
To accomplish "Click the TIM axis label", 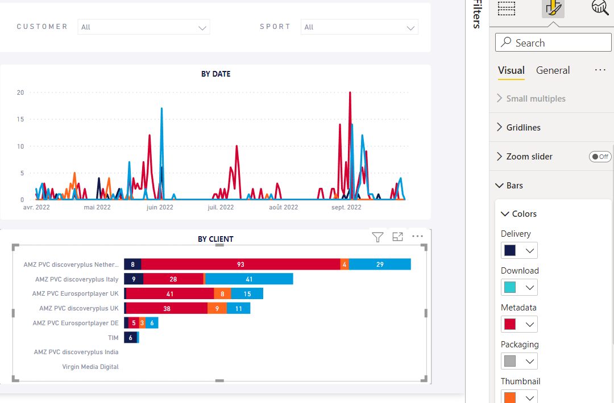I will (113, 338).
